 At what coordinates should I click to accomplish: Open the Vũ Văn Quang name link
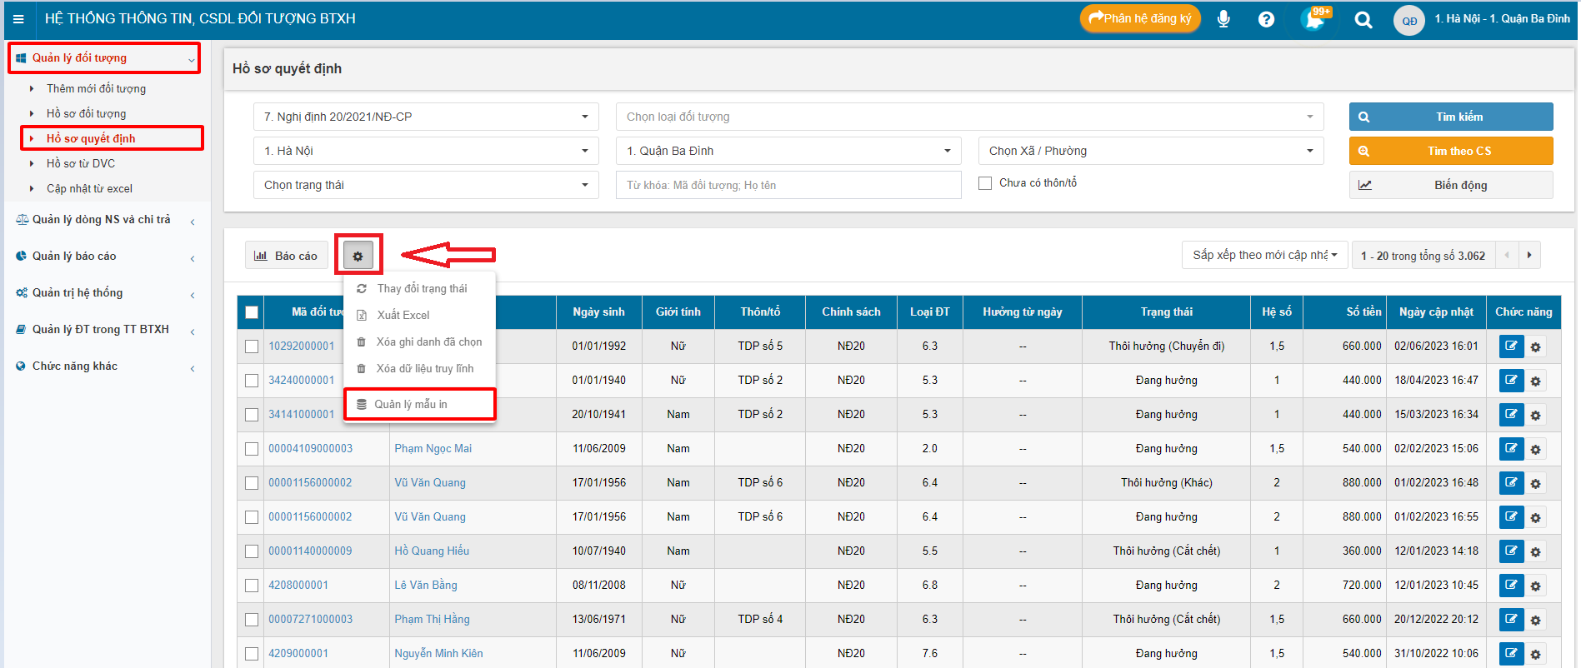(x=430, y=482)
